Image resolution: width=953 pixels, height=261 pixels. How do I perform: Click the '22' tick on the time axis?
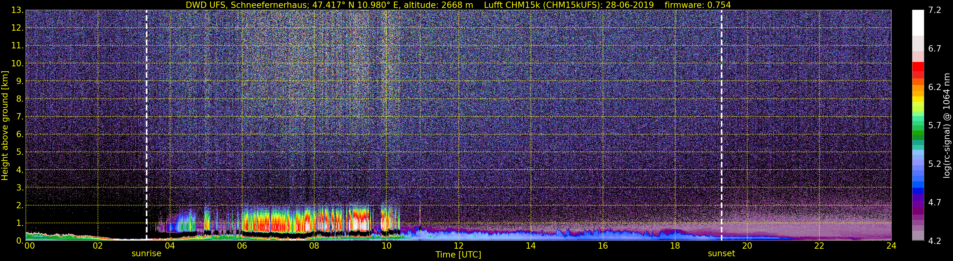coord(819,246)
